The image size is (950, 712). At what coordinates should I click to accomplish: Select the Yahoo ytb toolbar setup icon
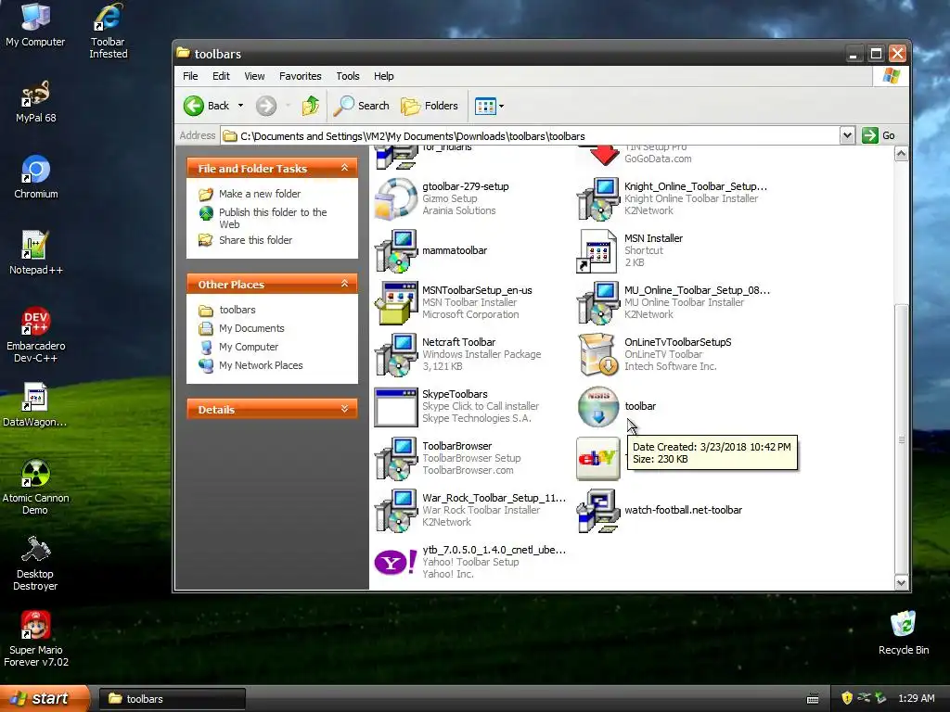click(x=395, y=563)
